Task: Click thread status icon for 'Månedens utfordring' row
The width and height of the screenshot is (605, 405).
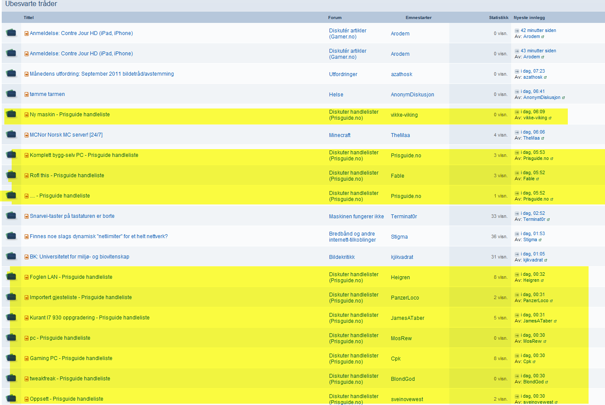Action: pyautogui.click(x=11, y=73)
